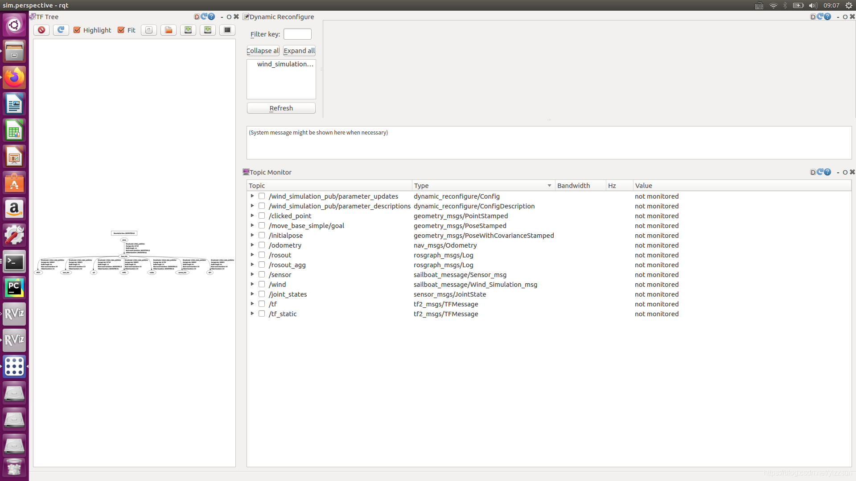Open help for Dynamic Reconfigure plugin

click(x=827, y=16)
